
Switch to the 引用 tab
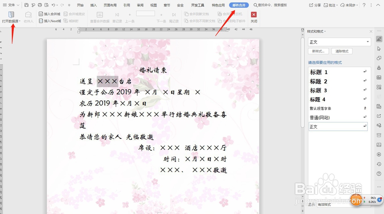127,5
